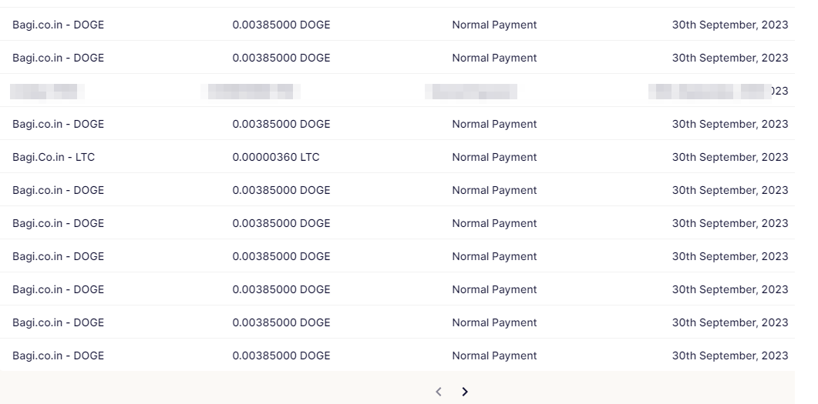Click Normal Payment in the LTC row

[494, 157]
